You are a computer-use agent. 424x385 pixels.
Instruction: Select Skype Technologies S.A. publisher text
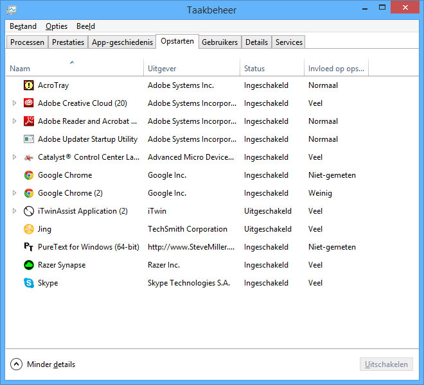[x=189, y=283]
